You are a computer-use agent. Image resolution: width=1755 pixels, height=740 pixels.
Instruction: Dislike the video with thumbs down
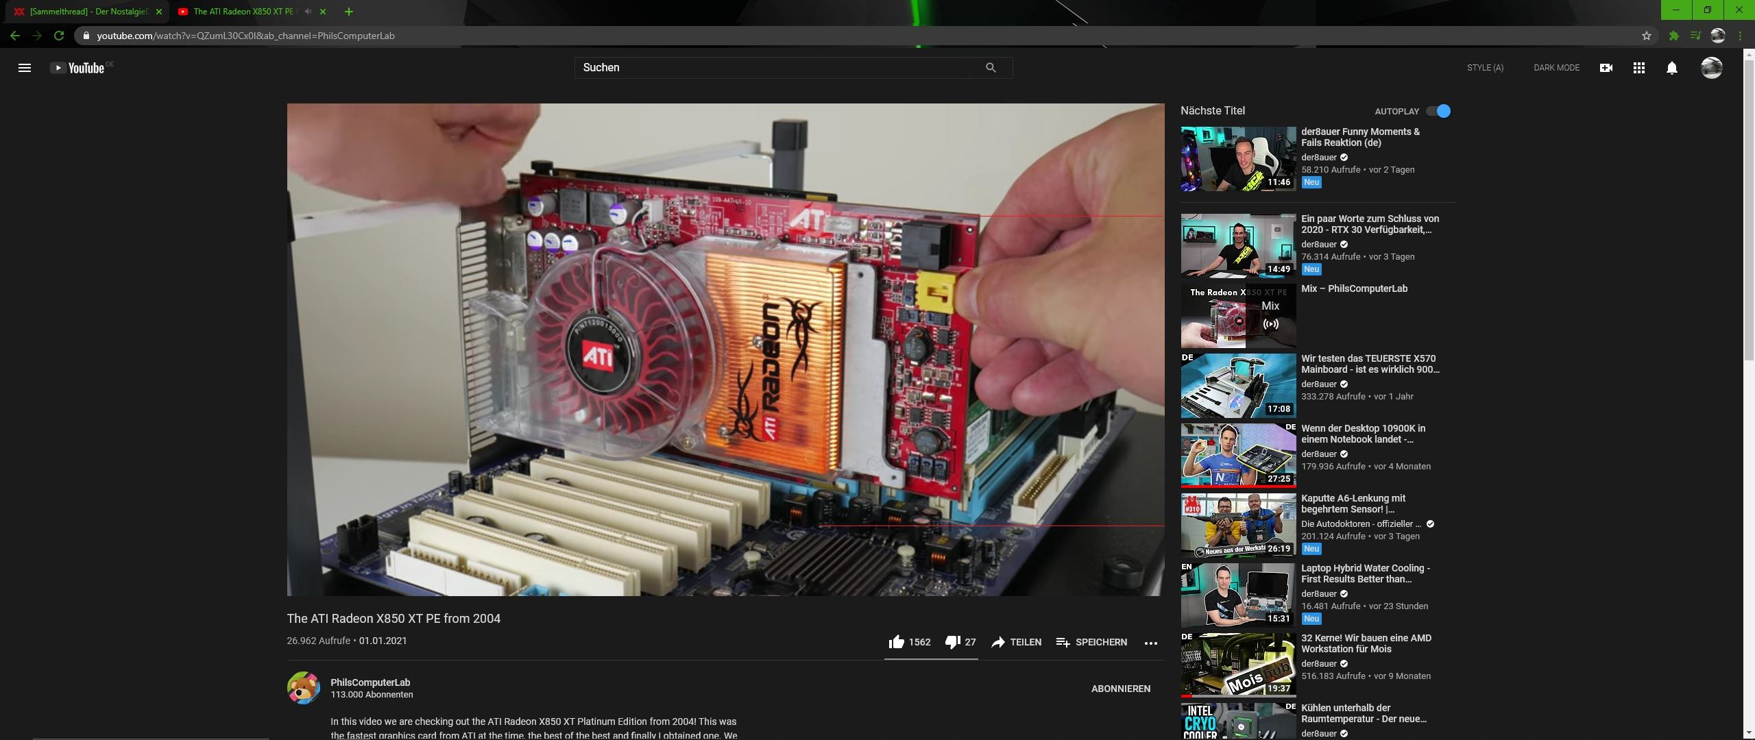(960, 642)
